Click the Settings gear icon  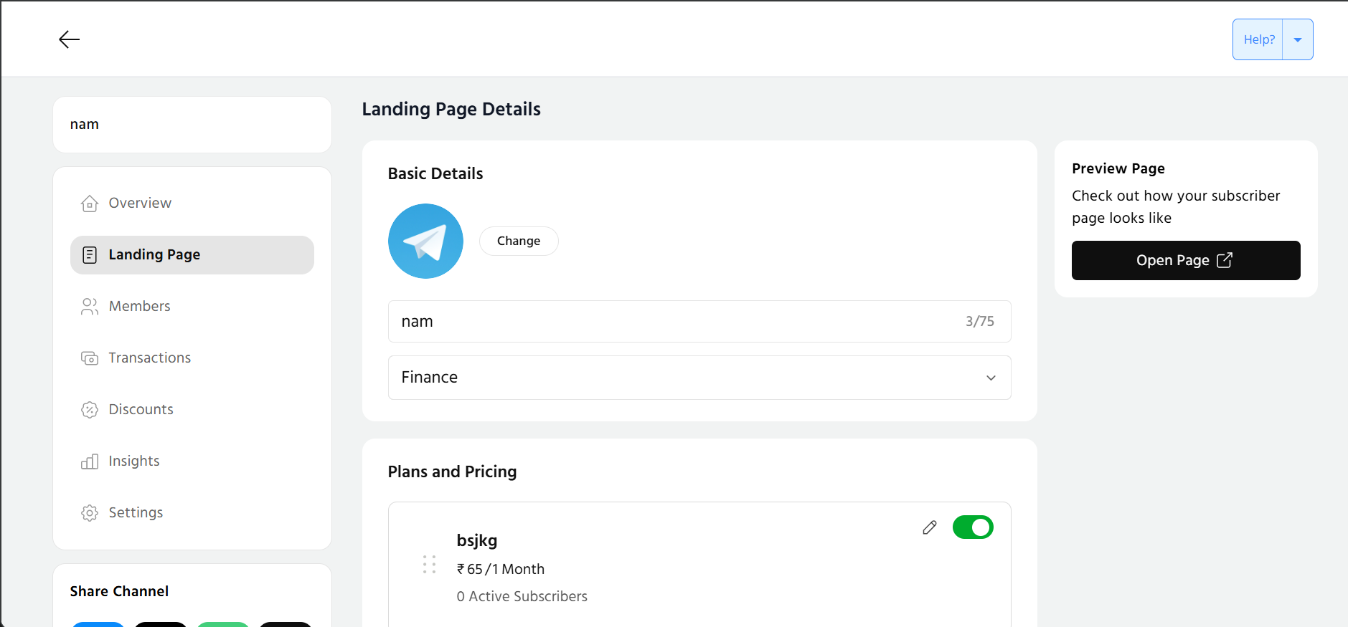pyautogui.click(x=90, y=513)
